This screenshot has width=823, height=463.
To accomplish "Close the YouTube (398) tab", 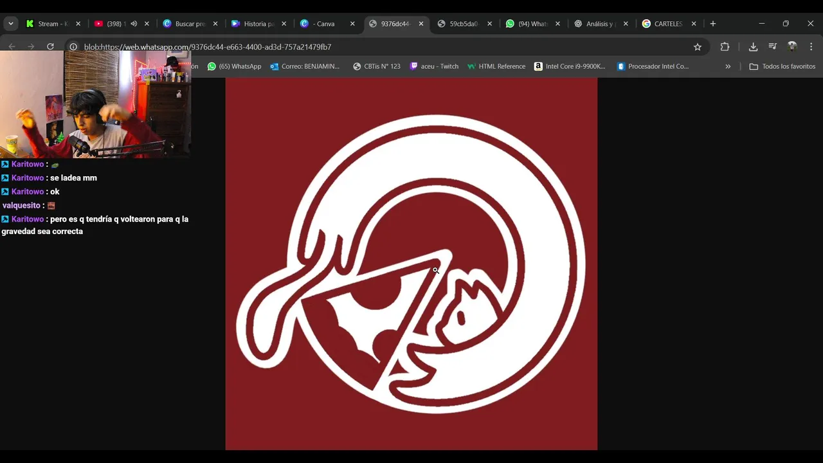I will coord(147,24).
